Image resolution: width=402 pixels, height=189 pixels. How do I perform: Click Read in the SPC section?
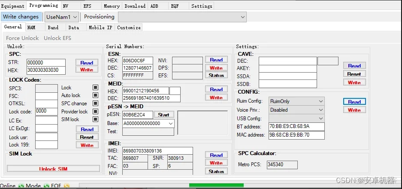coord(87,63)
